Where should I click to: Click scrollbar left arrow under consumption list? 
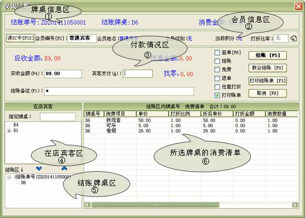[88, 205]
